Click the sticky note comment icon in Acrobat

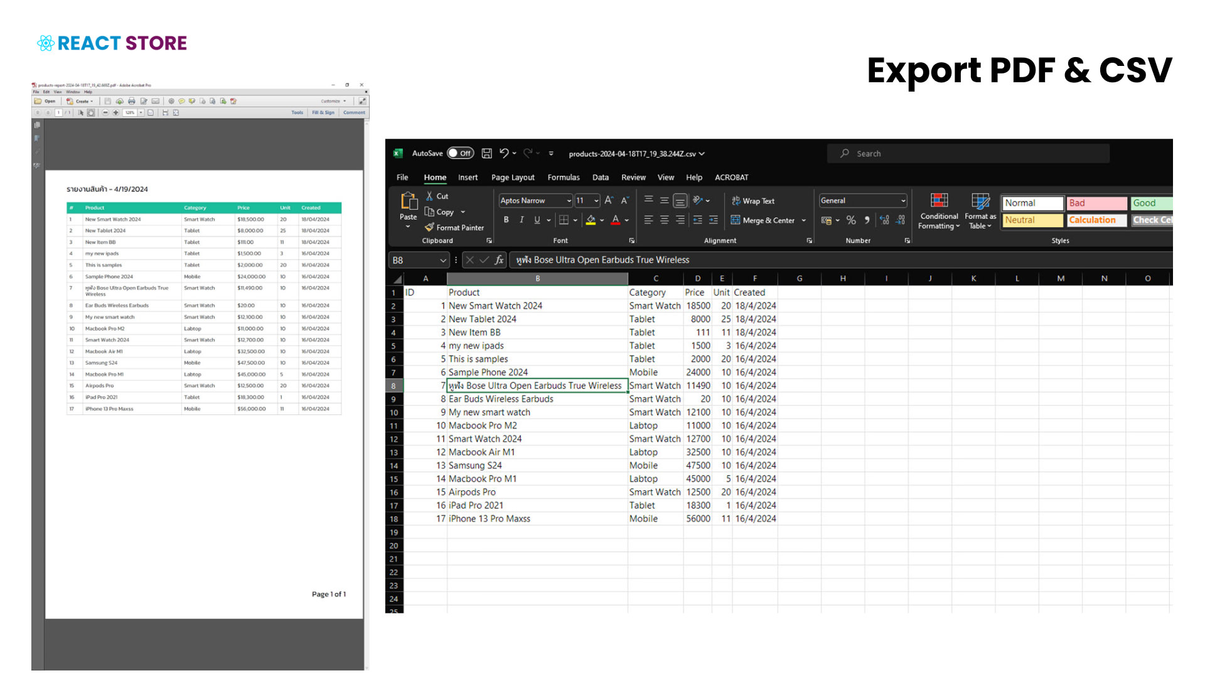pos(181,101)
